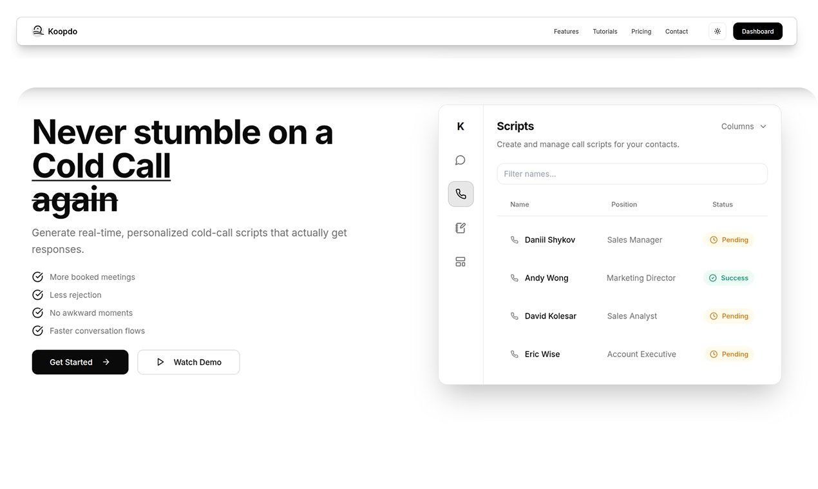This screenshot has height=489, width=818.
Task: Select the phone Scripts icon in the sidebar
Action: coord(460,194)
